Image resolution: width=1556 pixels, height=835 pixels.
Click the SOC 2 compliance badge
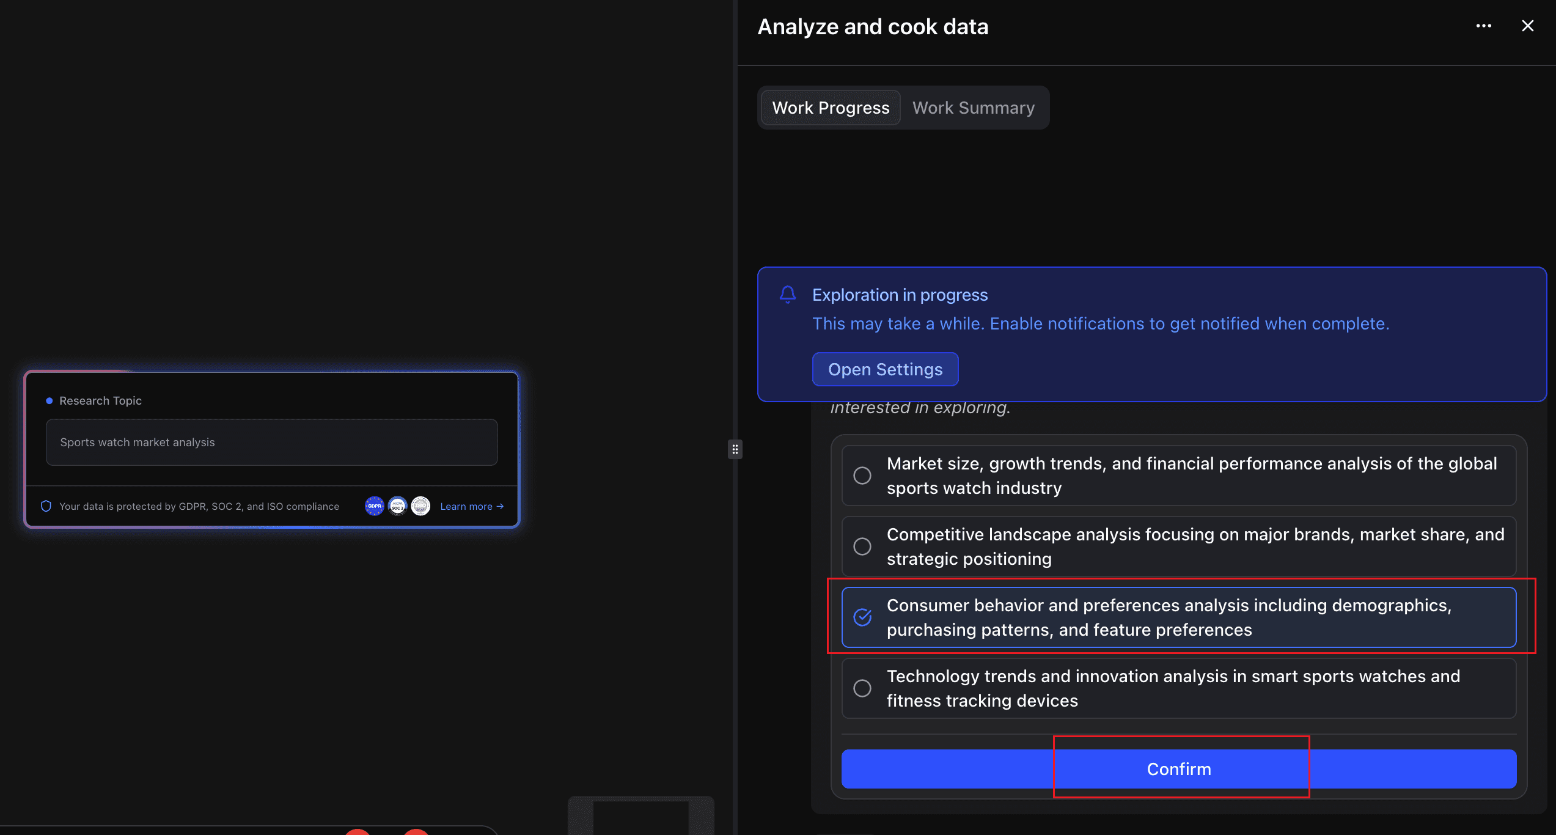tap(398, 506)
